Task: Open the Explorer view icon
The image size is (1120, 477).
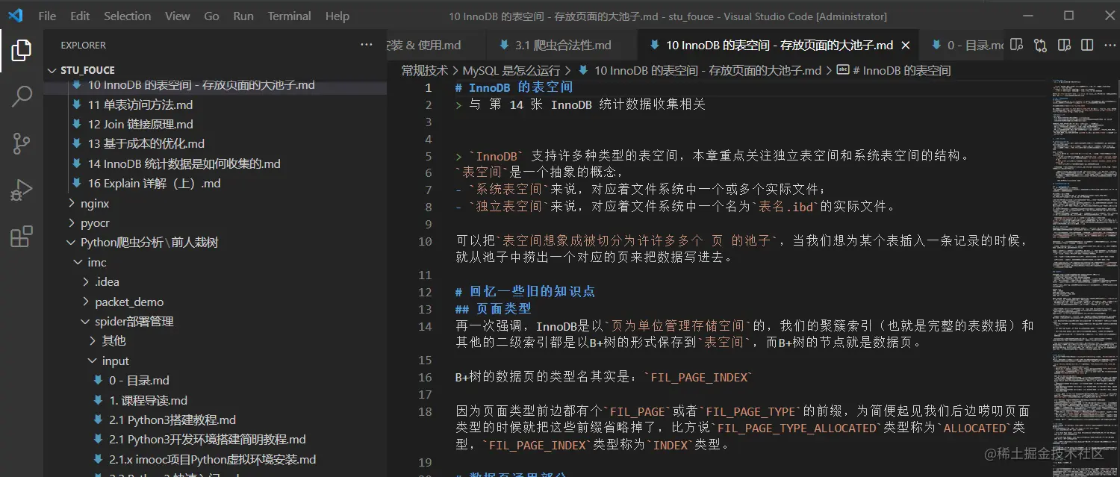Action: point(21,51)
